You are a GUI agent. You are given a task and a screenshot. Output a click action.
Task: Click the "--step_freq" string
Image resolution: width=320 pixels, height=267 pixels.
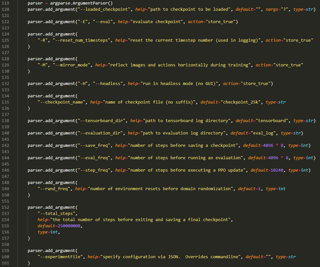pyautogui.click(x=94, y=170)
